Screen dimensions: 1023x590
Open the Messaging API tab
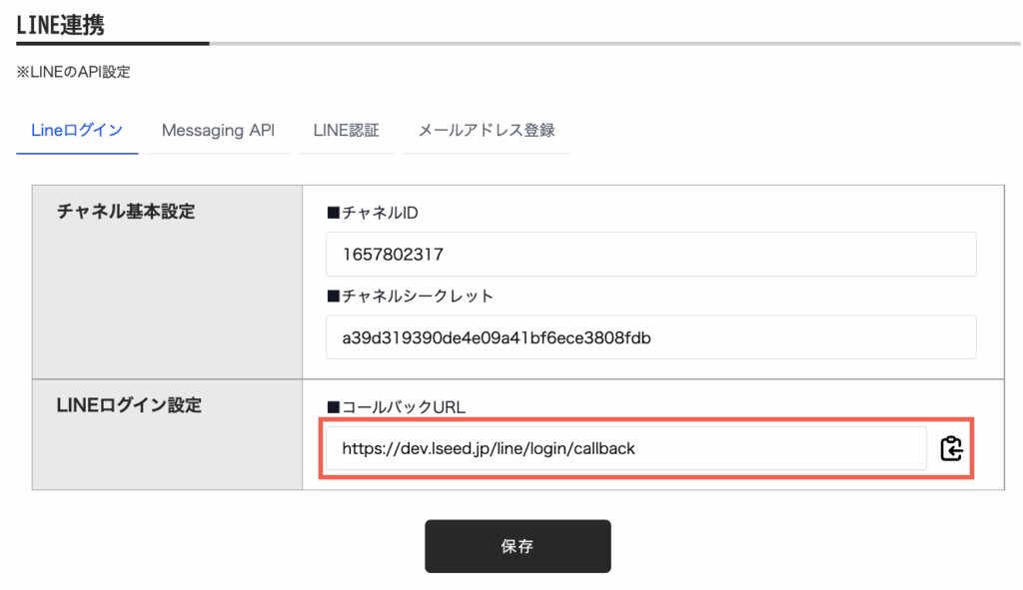[218, 130]
